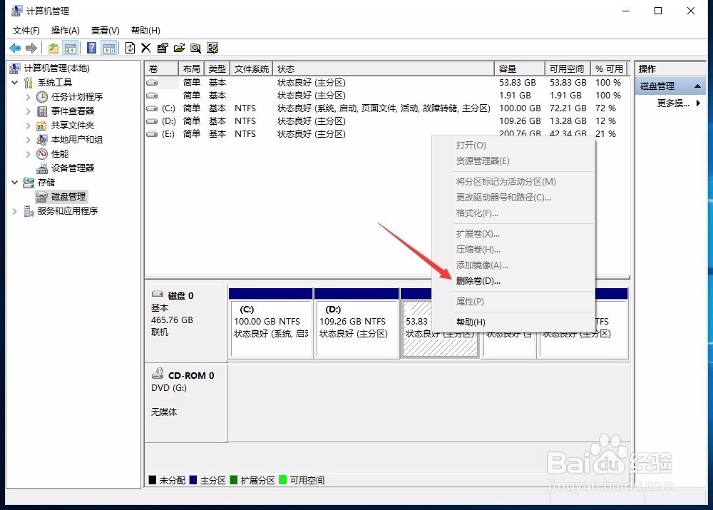The width and height of the screenshot is (713, 510).
Task: Open the help icon on the toolbar
Action: click(91, 48)
